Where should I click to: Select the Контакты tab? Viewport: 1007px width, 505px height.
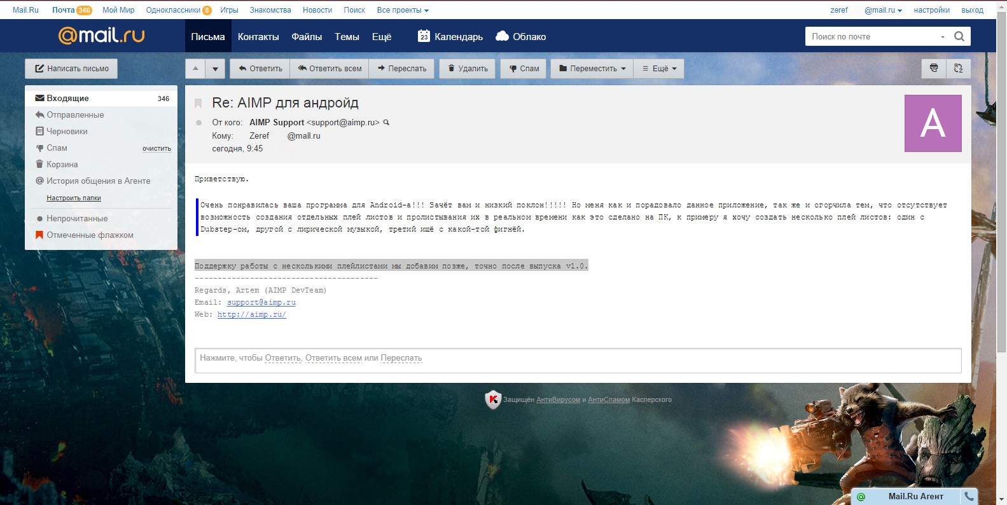click(x=258, y=36)
